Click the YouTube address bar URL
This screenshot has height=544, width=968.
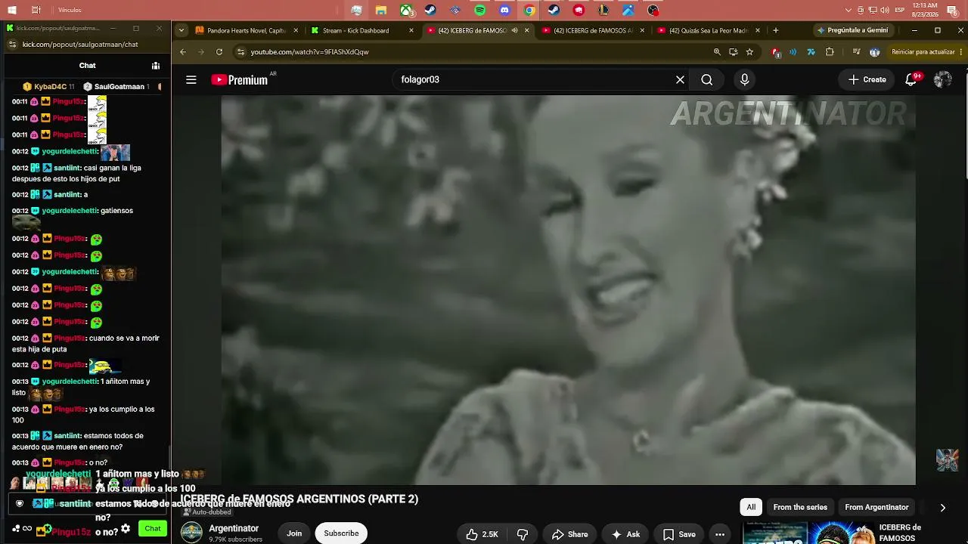310,52
